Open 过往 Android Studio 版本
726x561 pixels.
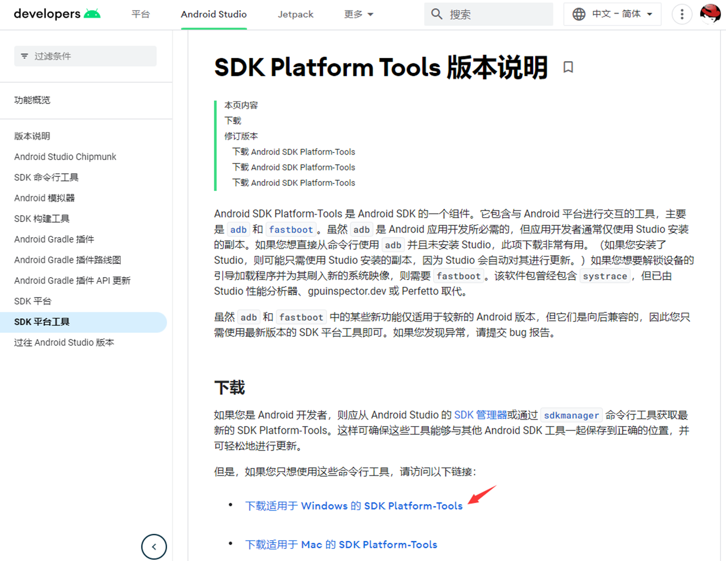[64, 343]
